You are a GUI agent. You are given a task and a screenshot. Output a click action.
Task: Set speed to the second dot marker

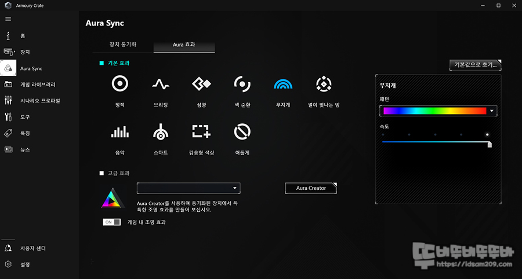[409, 134]
